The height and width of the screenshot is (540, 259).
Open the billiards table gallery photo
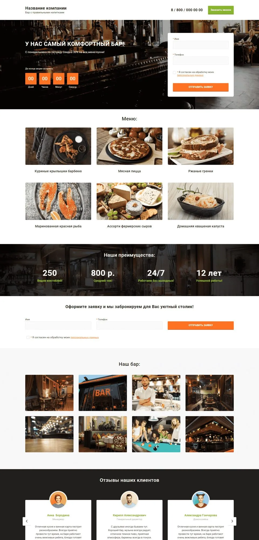(156, 434)
